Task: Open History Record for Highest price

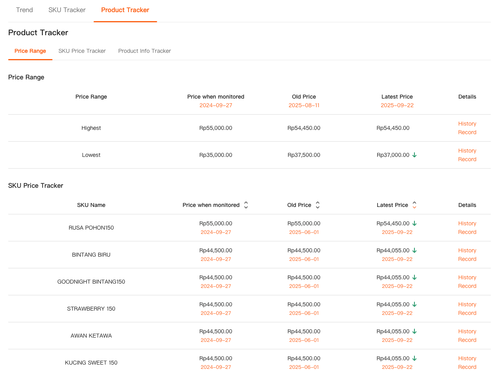Action: click(x=467, y=128)
